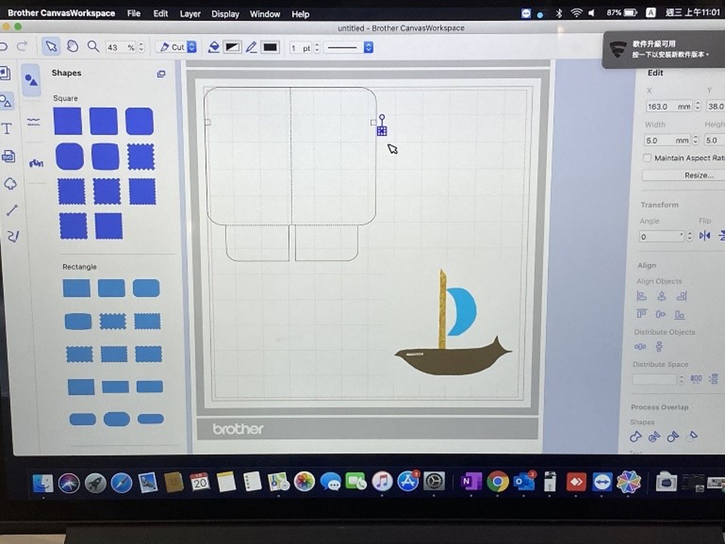Apply the last Process Overlap icon
This screenshot has height=544, width=725.
pyautogui.click(x=693, y=436)
